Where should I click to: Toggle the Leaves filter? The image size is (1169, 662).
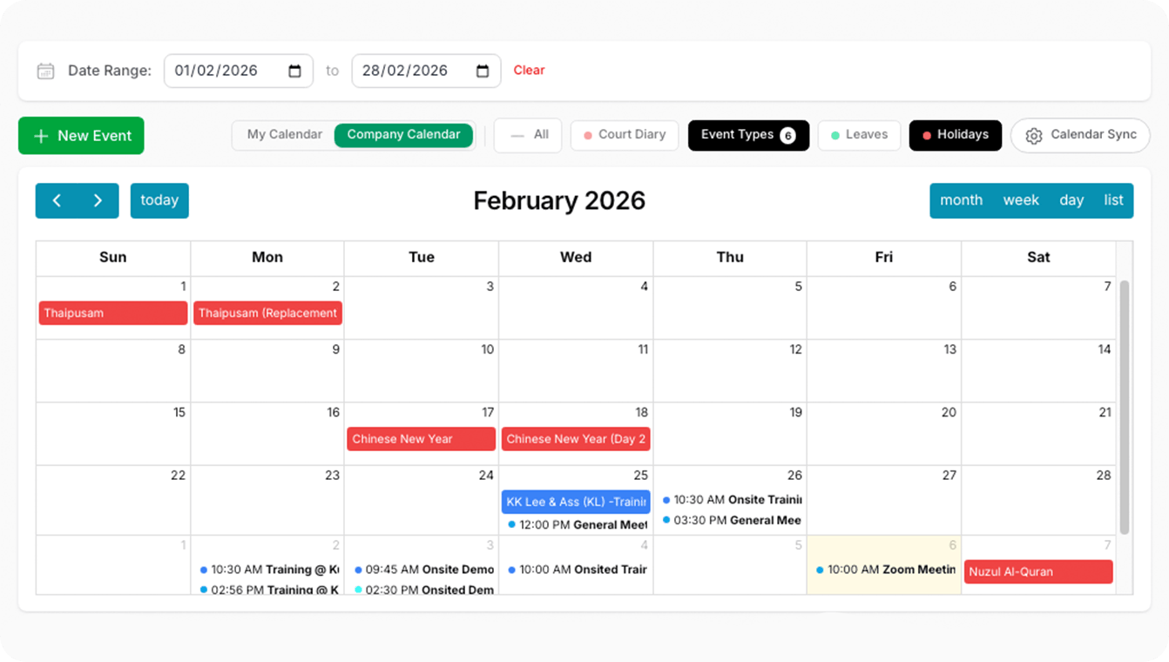coord(859,135)
